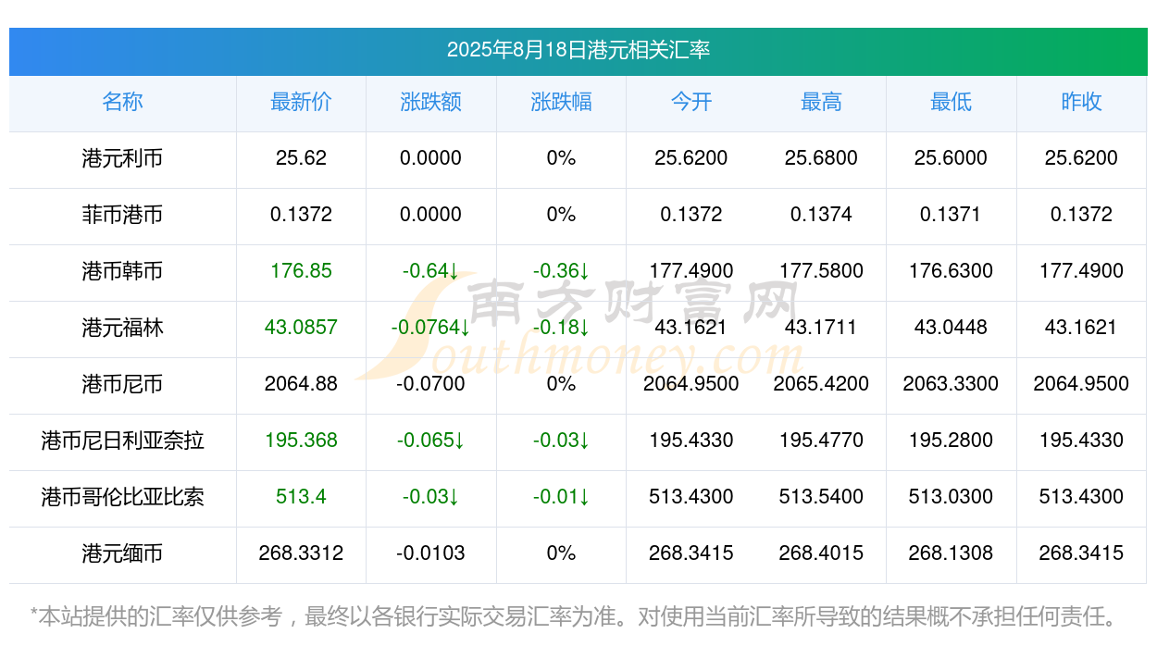This screenshot has width=1157, height=646.
Task: Click the 0% cell in 港元缅币 row
Action: coord(561,553)
